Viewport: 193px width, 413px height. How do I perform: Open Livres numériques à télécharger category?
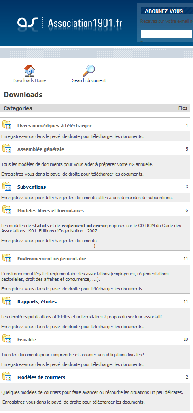click(54, 126)
